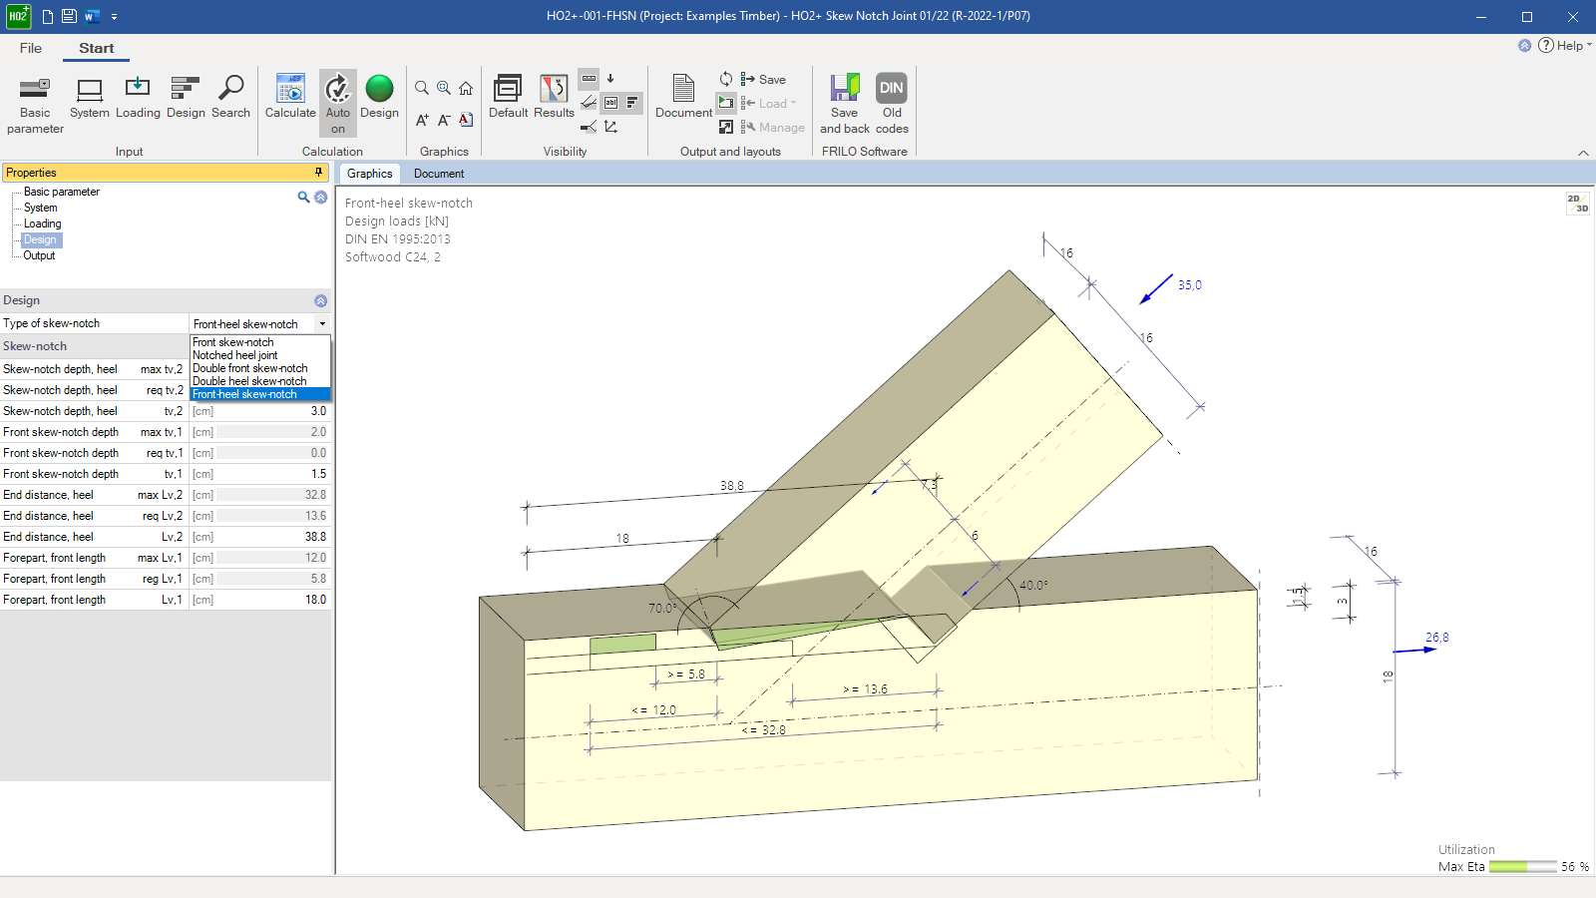
Task: Select Output in the properties tree
Action: (40, 255)
